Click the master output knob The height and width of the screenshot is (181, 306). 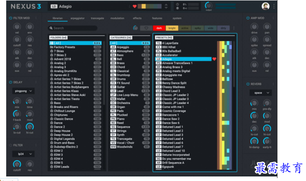[x=208, y=5]
